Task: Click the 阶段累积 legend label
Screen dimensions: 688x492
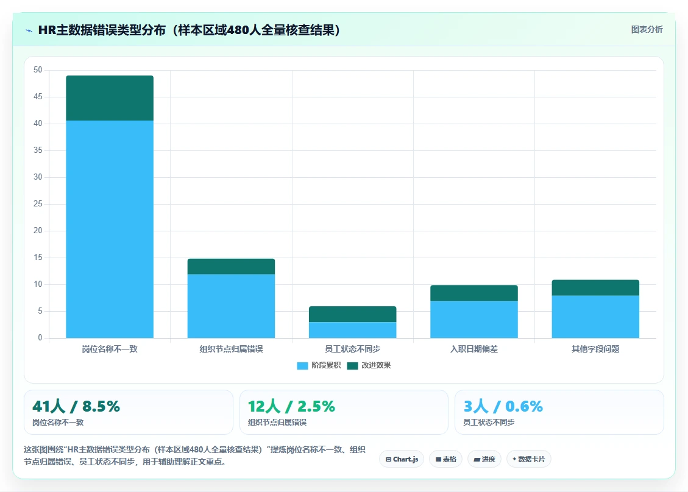Action: tap(326, 365)
